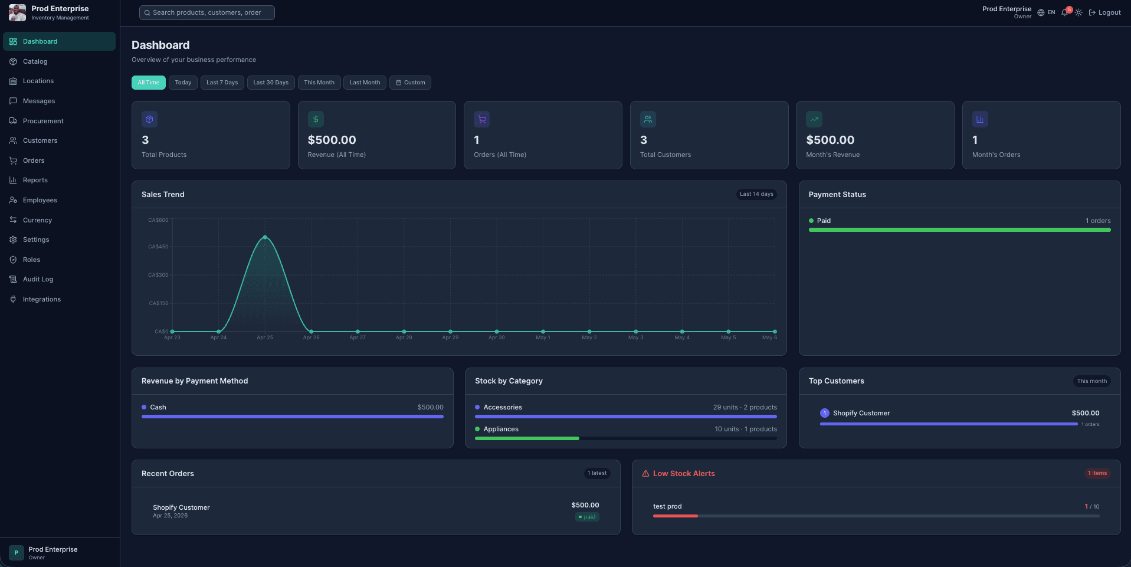This screenshot has height=567, width=1131.
Task: Navigate to Audit Log
Action: coord(59,279)
